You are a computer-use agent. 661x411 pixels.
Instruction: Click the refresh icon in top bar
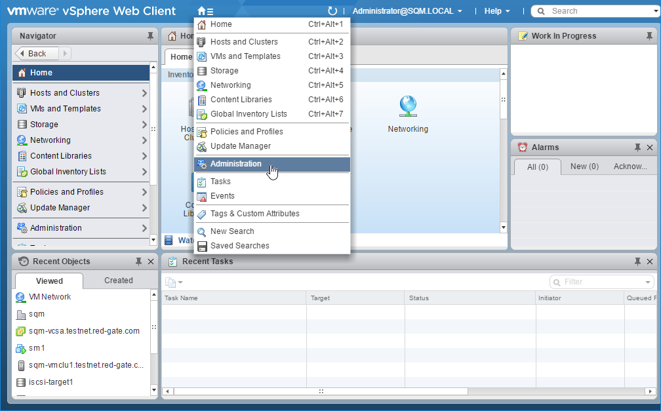(x=332, y=11)
